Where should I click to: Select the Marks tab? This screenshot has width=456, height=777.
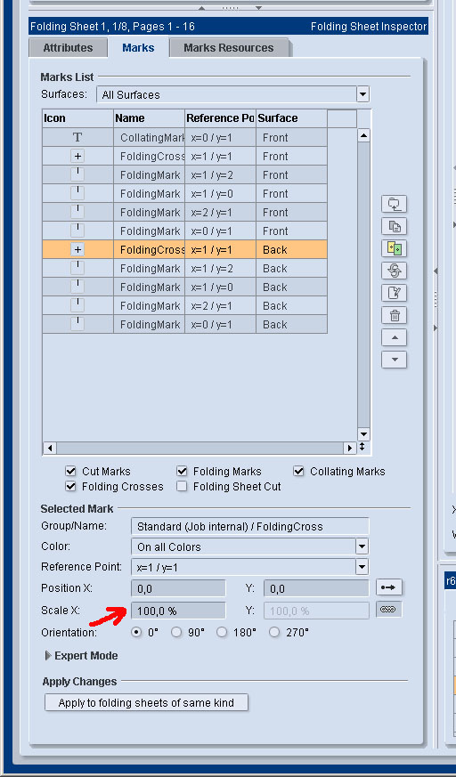coord(138,47)
